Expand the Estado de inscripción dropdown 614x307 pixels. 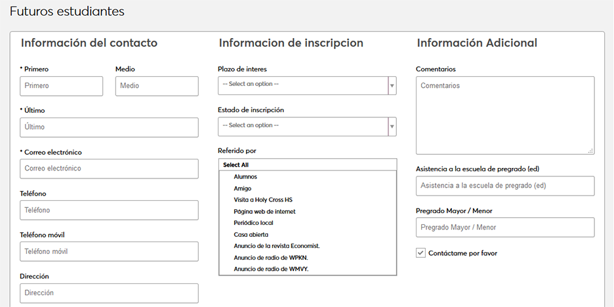307,126
